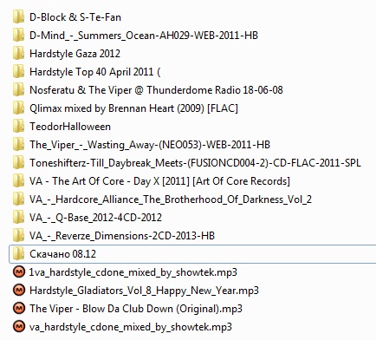Select VA - The Art Of Core - Day X name
376x340 pixels.
coord(159,181)
